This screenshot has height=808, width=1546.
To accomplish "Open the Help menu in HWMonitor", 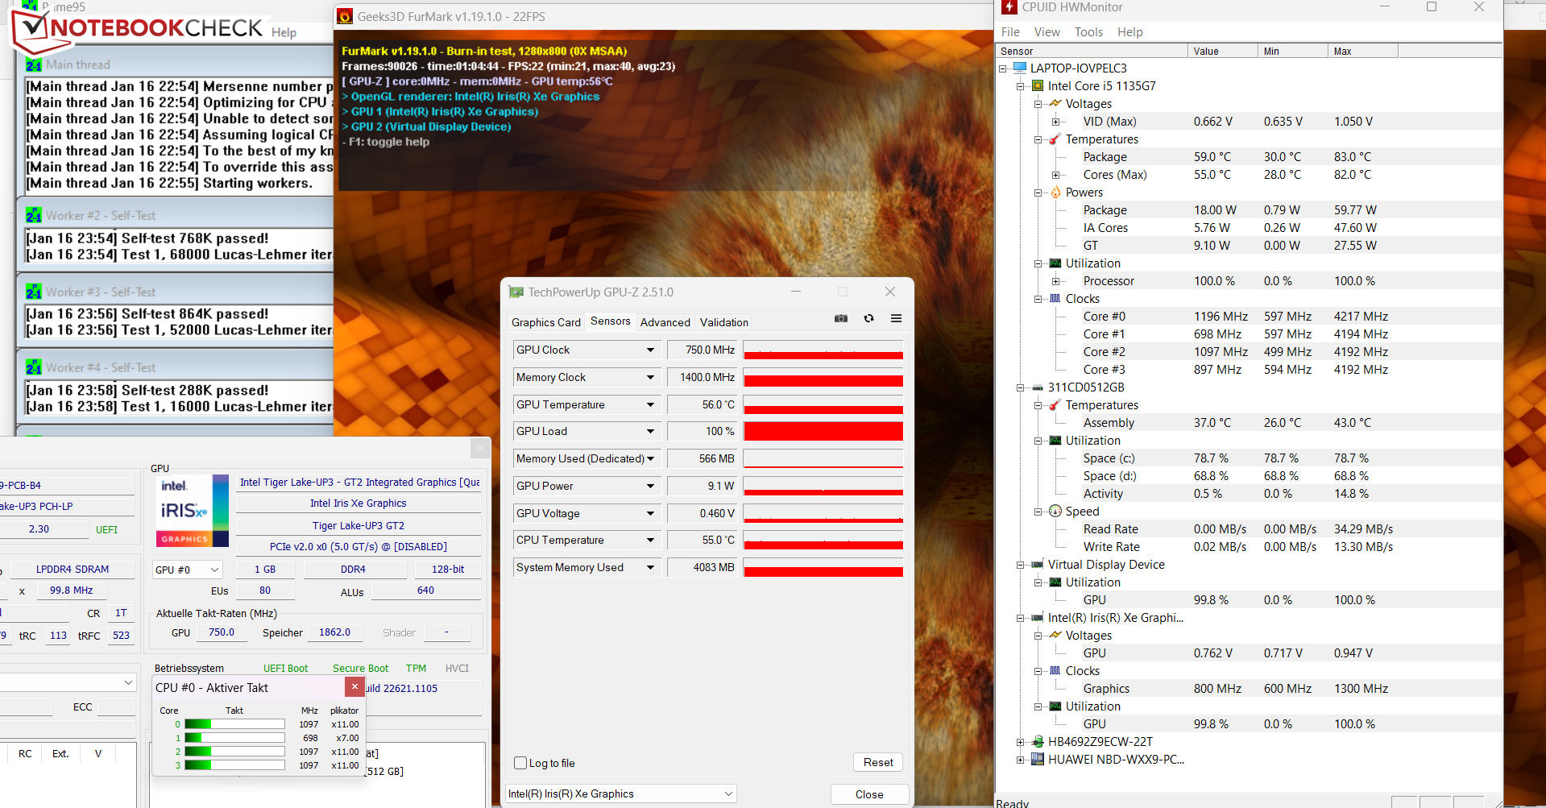I will [x=1130, y=32].
